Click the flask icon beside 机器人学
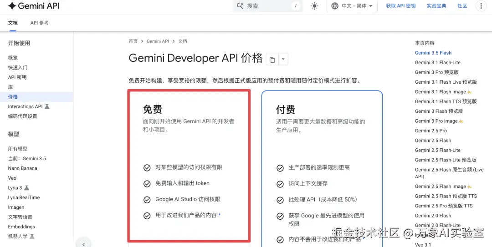 click(32, 237)
